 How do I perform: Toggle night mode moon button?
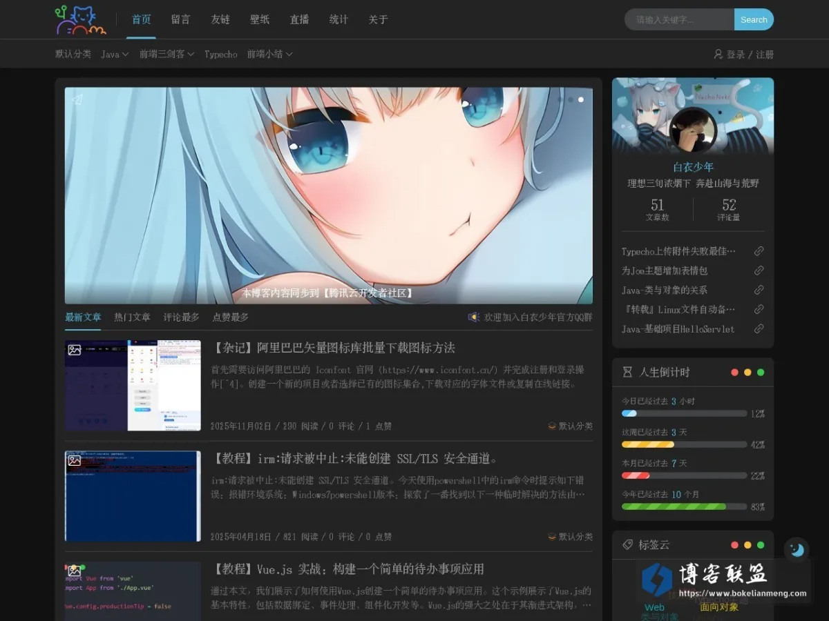point(797,549)
